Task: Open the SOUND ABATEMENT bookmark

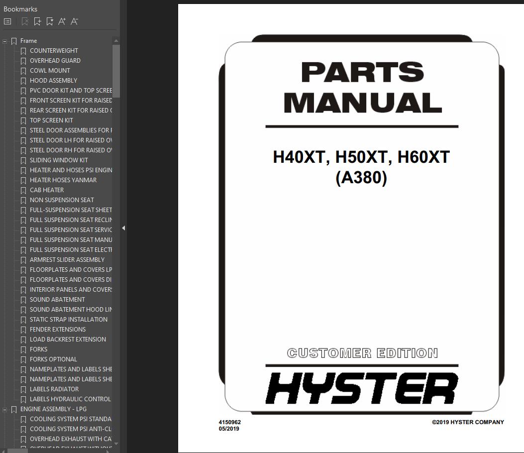Action: [57, 300]
